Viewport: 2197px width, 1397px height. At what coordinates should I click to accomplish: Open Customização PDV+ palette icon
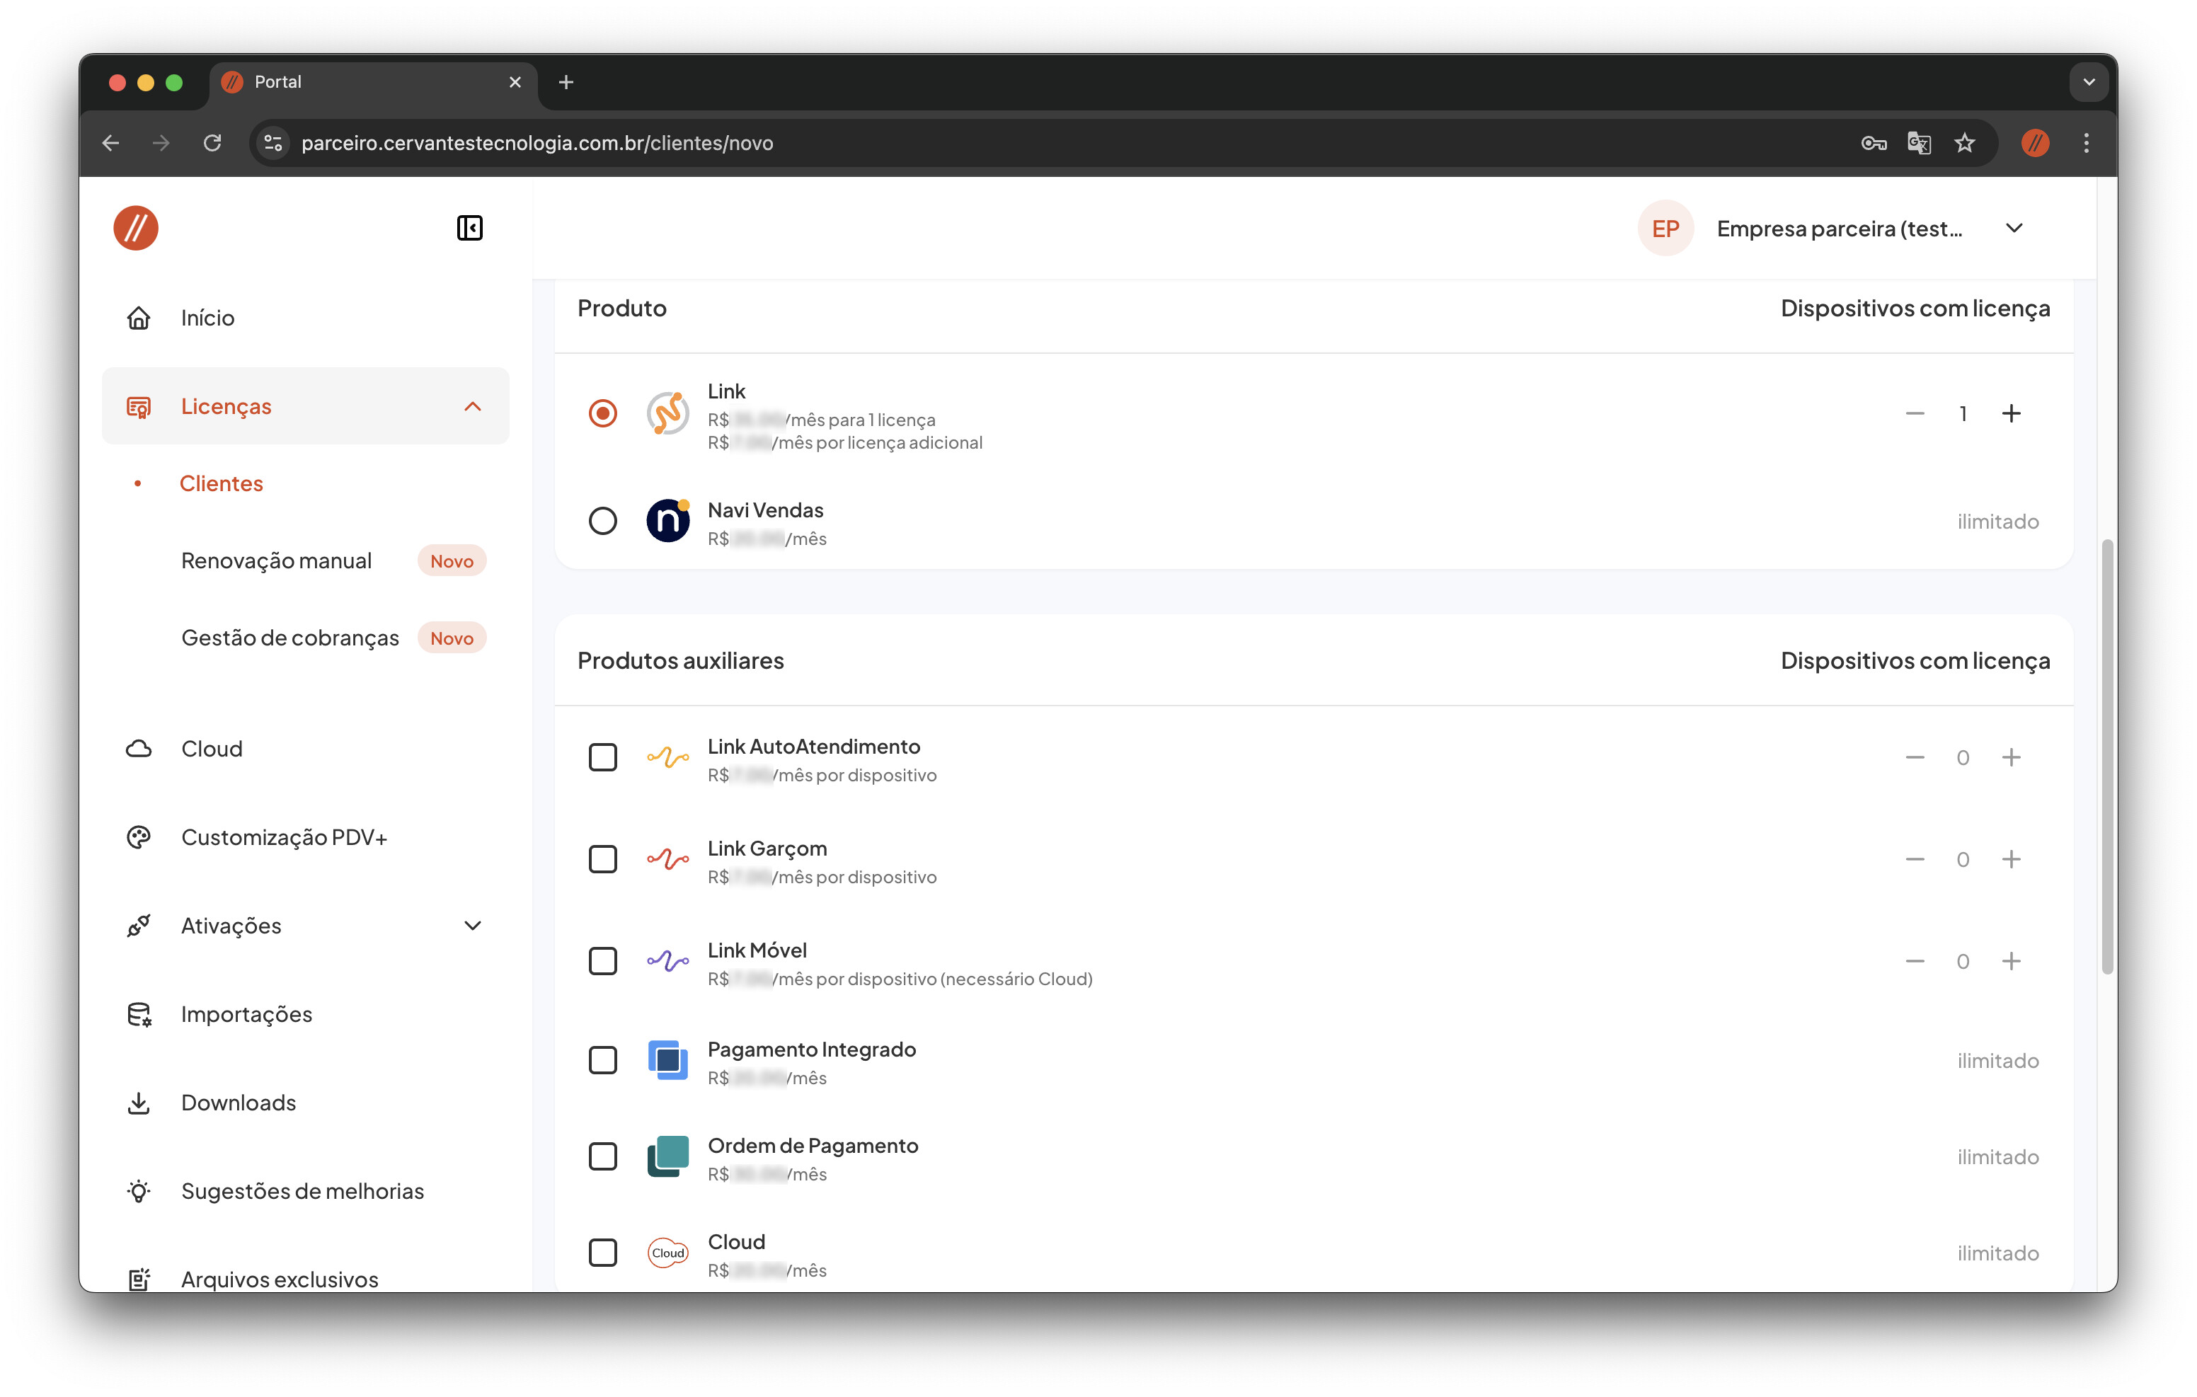point(139,837)
